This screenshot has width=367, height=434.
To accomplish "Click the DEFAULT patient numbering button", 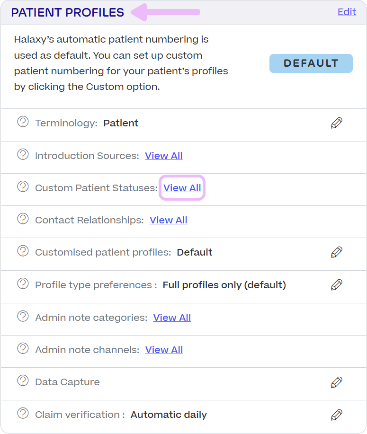I will pyautogui.click(x=311, y=63).
